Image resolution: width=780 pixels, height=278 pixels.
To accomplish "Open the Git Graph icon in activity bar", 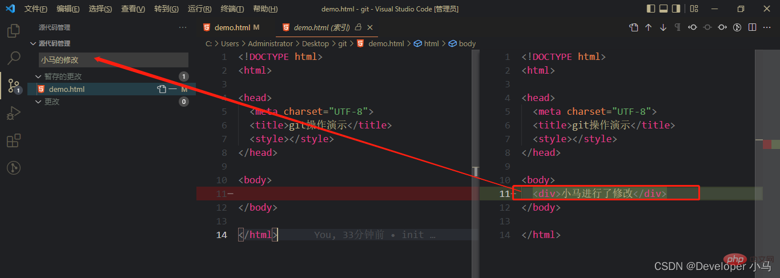I will click(14, 168).
